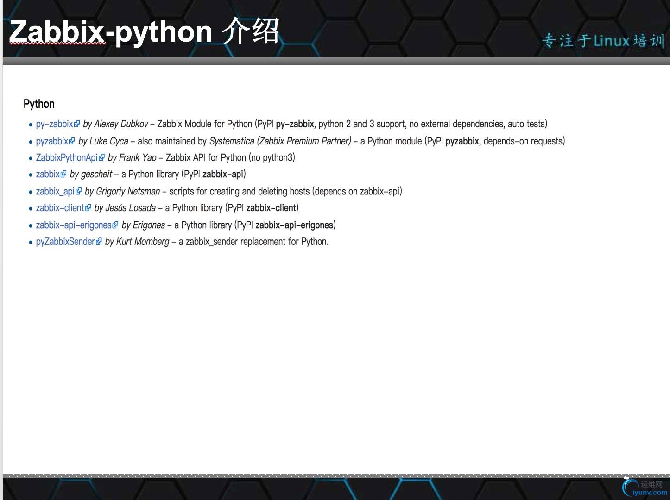Open the zabbix link by gescheit
The image size is (670, 500).
48,175
